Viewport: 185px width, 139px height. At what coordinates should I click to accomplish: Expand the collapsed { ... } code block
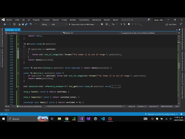116,87
